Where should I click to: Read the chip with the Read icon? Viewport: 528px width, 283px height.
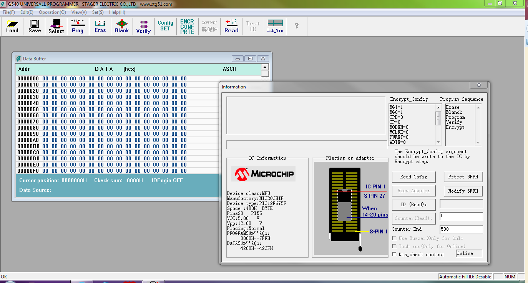[231, 26]
